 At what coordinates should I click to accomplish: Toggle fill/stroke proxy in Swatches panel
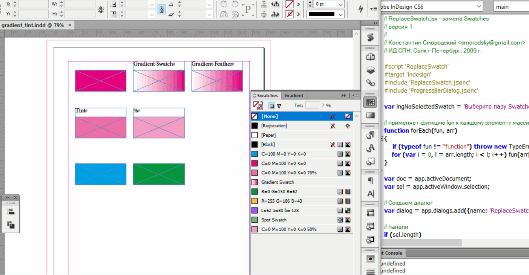pyautogui.click(x=258, y=105)
